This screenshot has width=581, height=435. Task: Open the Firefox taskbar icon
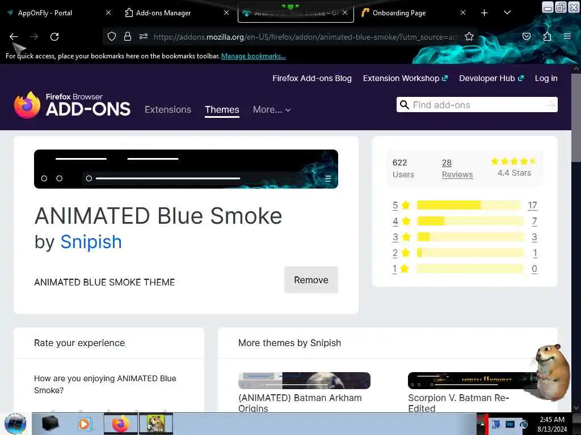pyautogui.click(x=120, y=424)
